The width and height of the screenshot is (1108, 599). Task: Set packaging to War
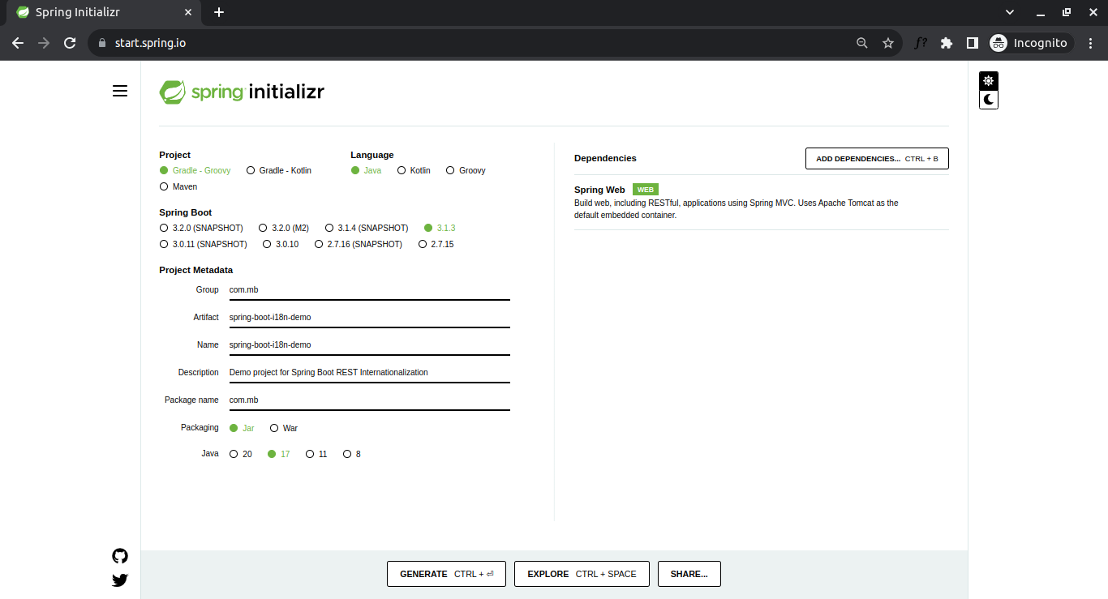click(283, 428)
